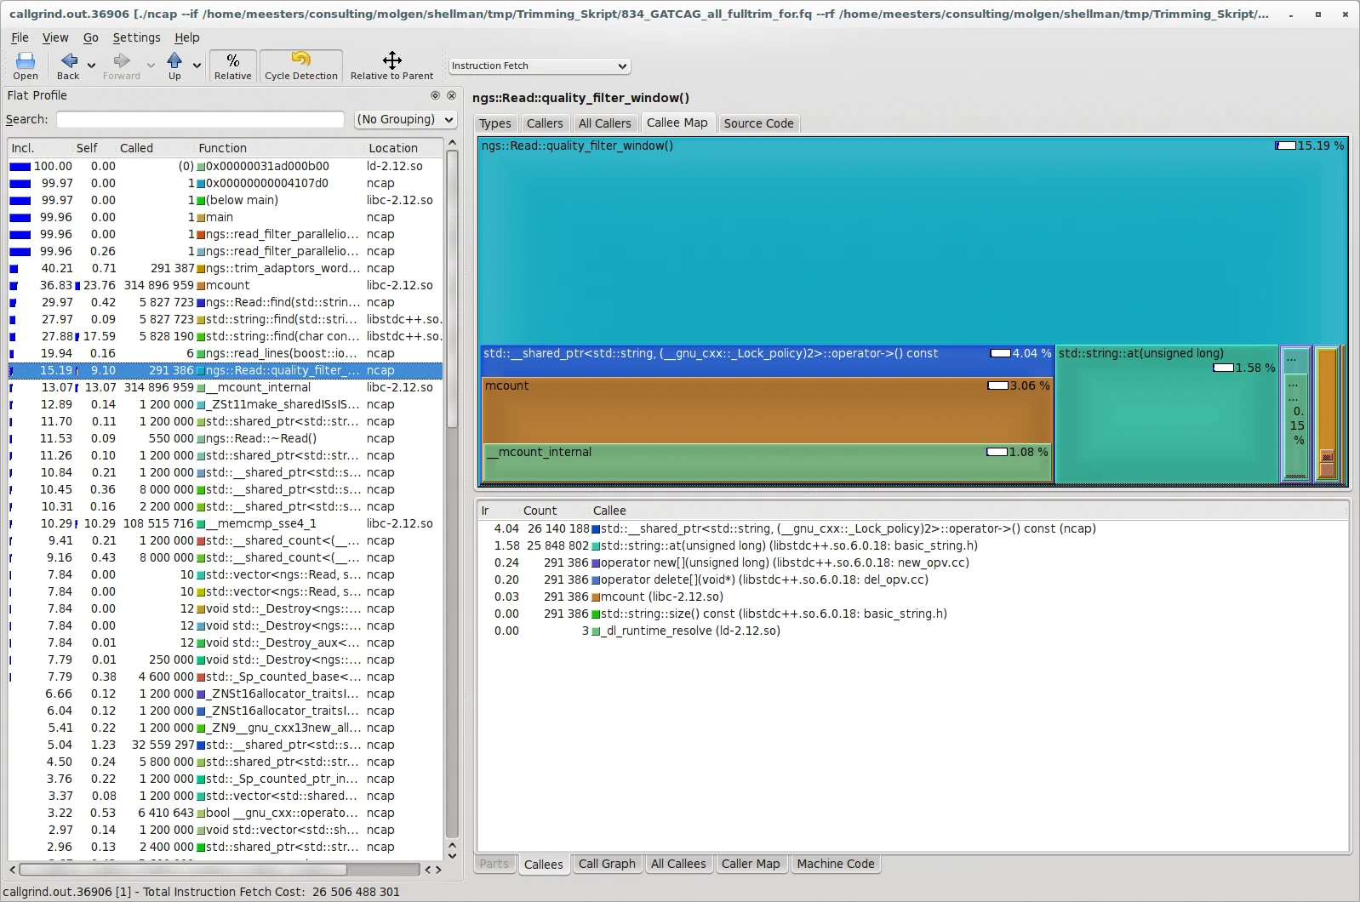Select the __memcmp_sse4_1 function row

coord(226,523)
